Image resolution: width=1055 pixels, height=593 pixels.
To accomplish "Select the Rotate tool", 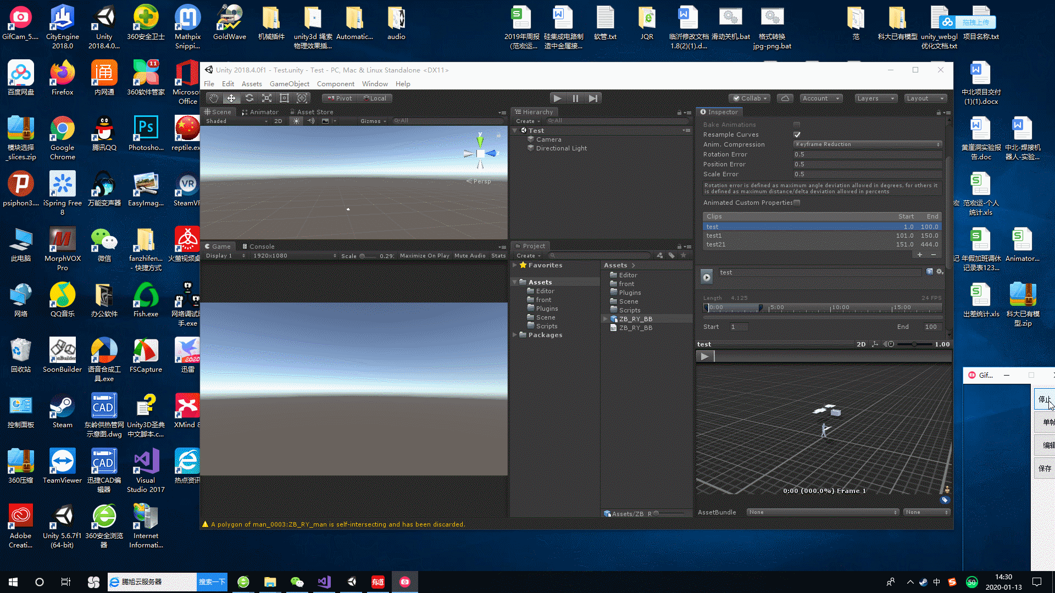I will point(249,98).
